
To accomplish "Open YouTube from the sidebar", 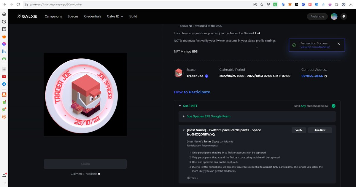I will [x=4, y=77].
